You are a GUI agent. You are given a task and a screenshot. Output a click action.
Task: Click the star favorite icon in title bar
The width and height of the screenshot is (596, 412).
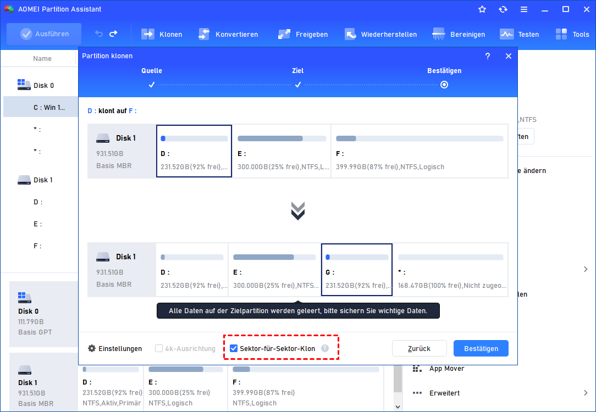tap(482, 9)
